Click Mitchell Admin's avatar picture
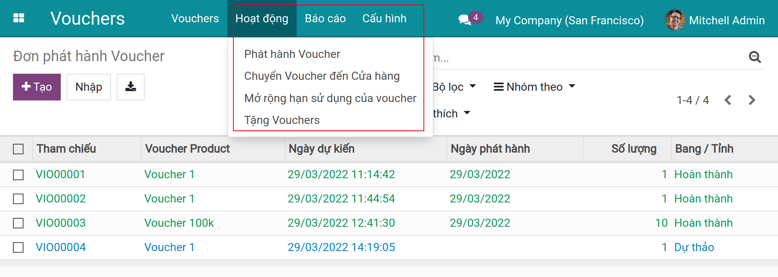778x277 pixels. (675, 20)
